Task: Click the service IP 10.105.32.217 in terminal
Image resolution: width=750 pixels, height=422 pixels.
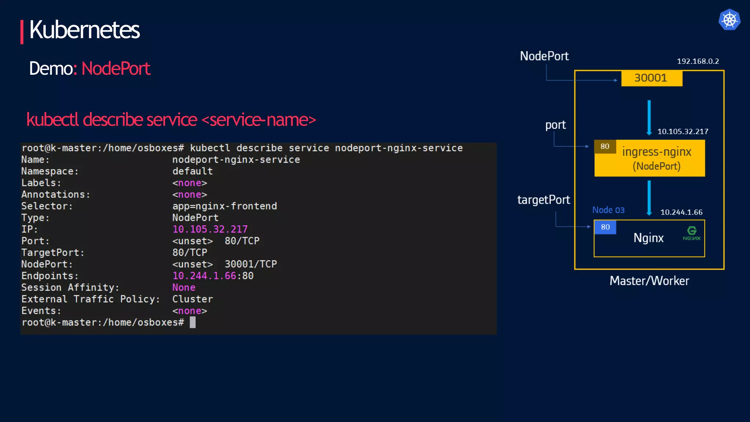Action: coord(210,229)
